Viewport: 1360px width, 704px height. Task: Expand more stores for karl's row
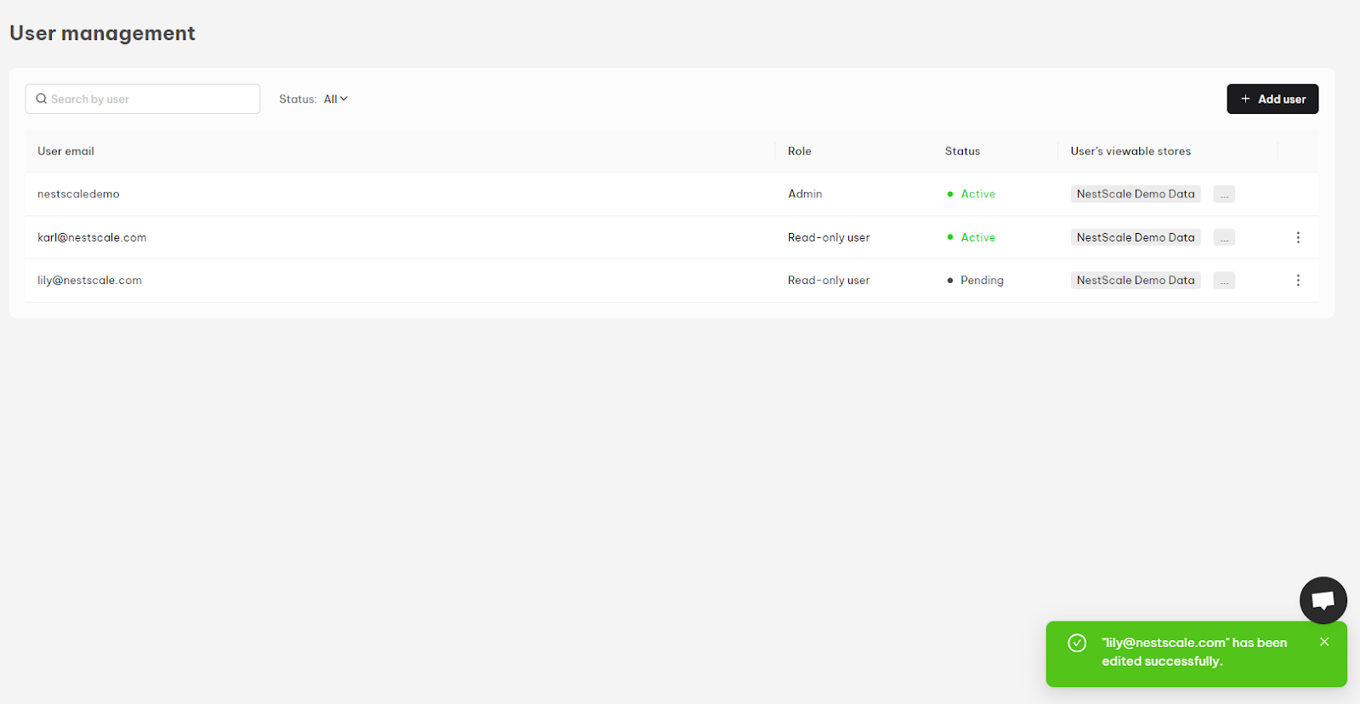(1224, 237)
